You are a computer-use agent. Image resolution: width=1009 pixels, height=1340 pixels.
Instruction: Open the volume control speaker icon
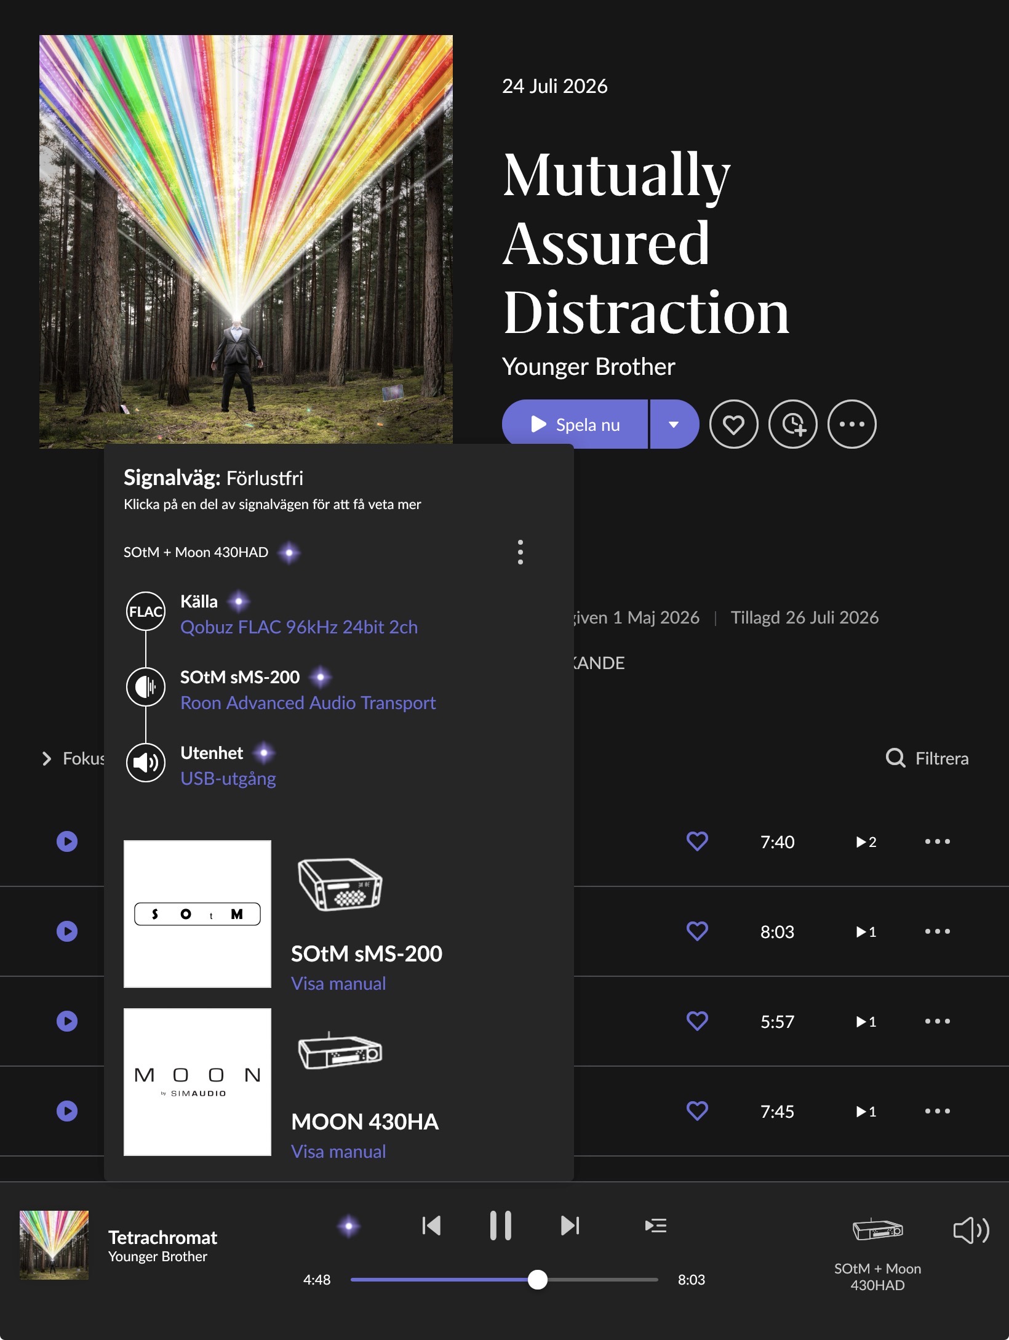click(x=971, y=1230)
